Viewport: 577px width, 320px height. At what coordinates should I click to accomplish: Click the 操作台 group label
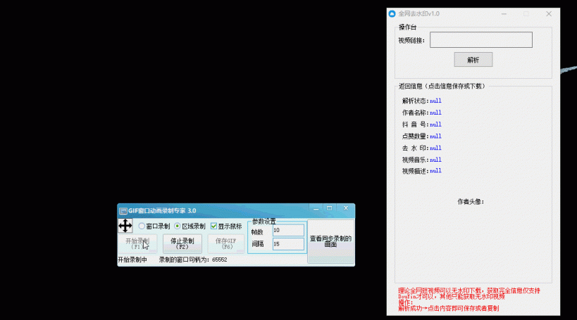coord(408,27)
